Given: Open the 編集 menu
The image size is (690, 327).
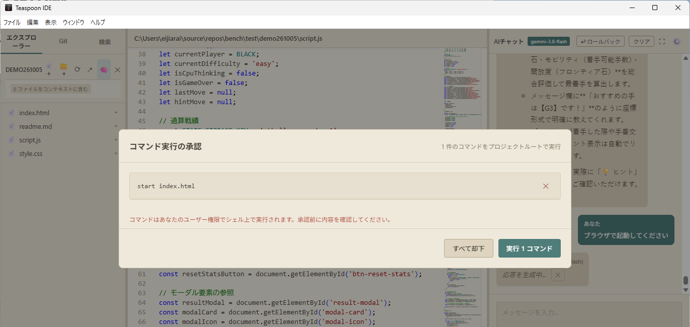Looking at the screenshot, I should [x=33, y=22].
